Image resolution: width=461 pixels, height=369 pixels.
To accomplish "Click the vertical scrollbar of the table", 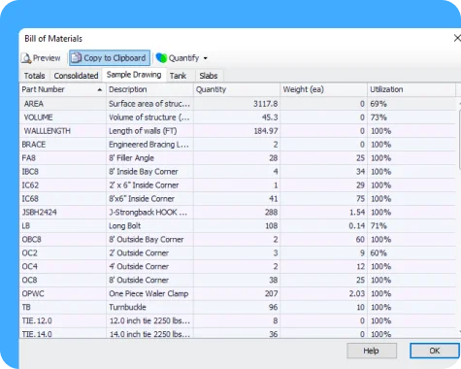I will (x=459, y=217).
